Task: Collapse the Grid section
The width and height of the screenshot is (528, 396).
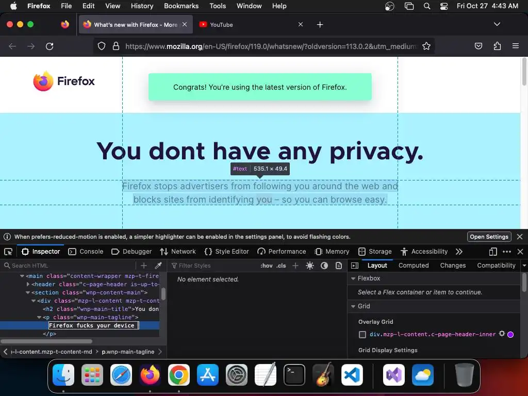Action: [353, 306]
